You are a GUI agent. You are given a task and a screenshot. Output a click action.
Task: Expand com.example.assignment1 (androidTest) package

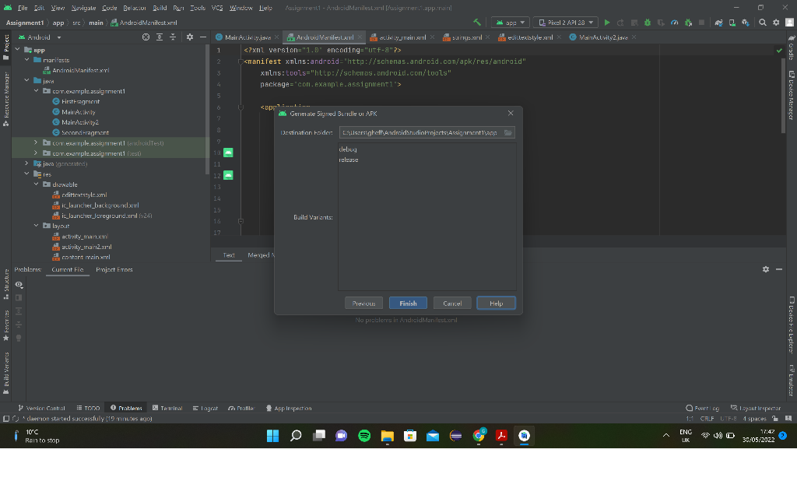pos(36,142)
